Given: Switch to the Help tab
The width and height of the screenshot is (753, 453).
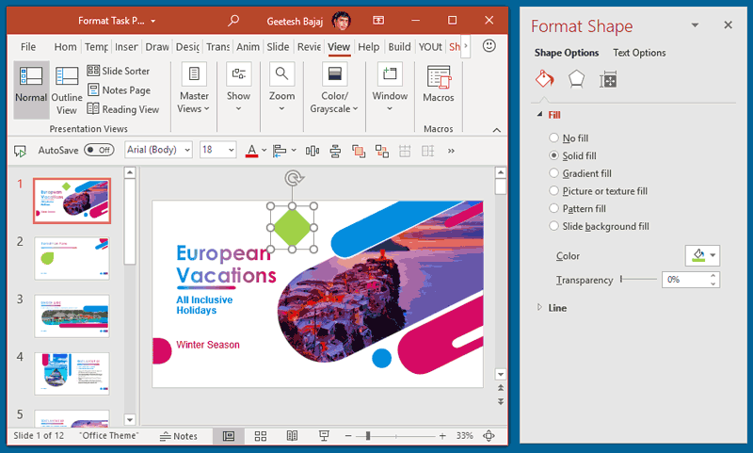Looking at the screenshot, I should 368,46.
